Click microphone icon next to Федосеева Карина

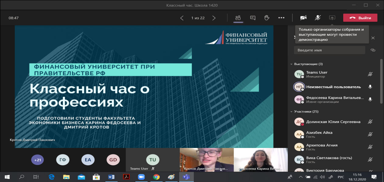click(370, 99)
